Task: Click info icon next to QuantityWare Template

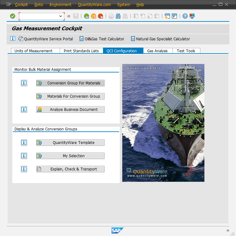Action: [x=24, y=142]
